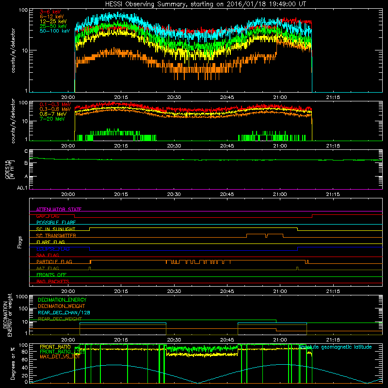
Task: Click the Absolute geomagnetic latitude label
Action: [335, 347]
